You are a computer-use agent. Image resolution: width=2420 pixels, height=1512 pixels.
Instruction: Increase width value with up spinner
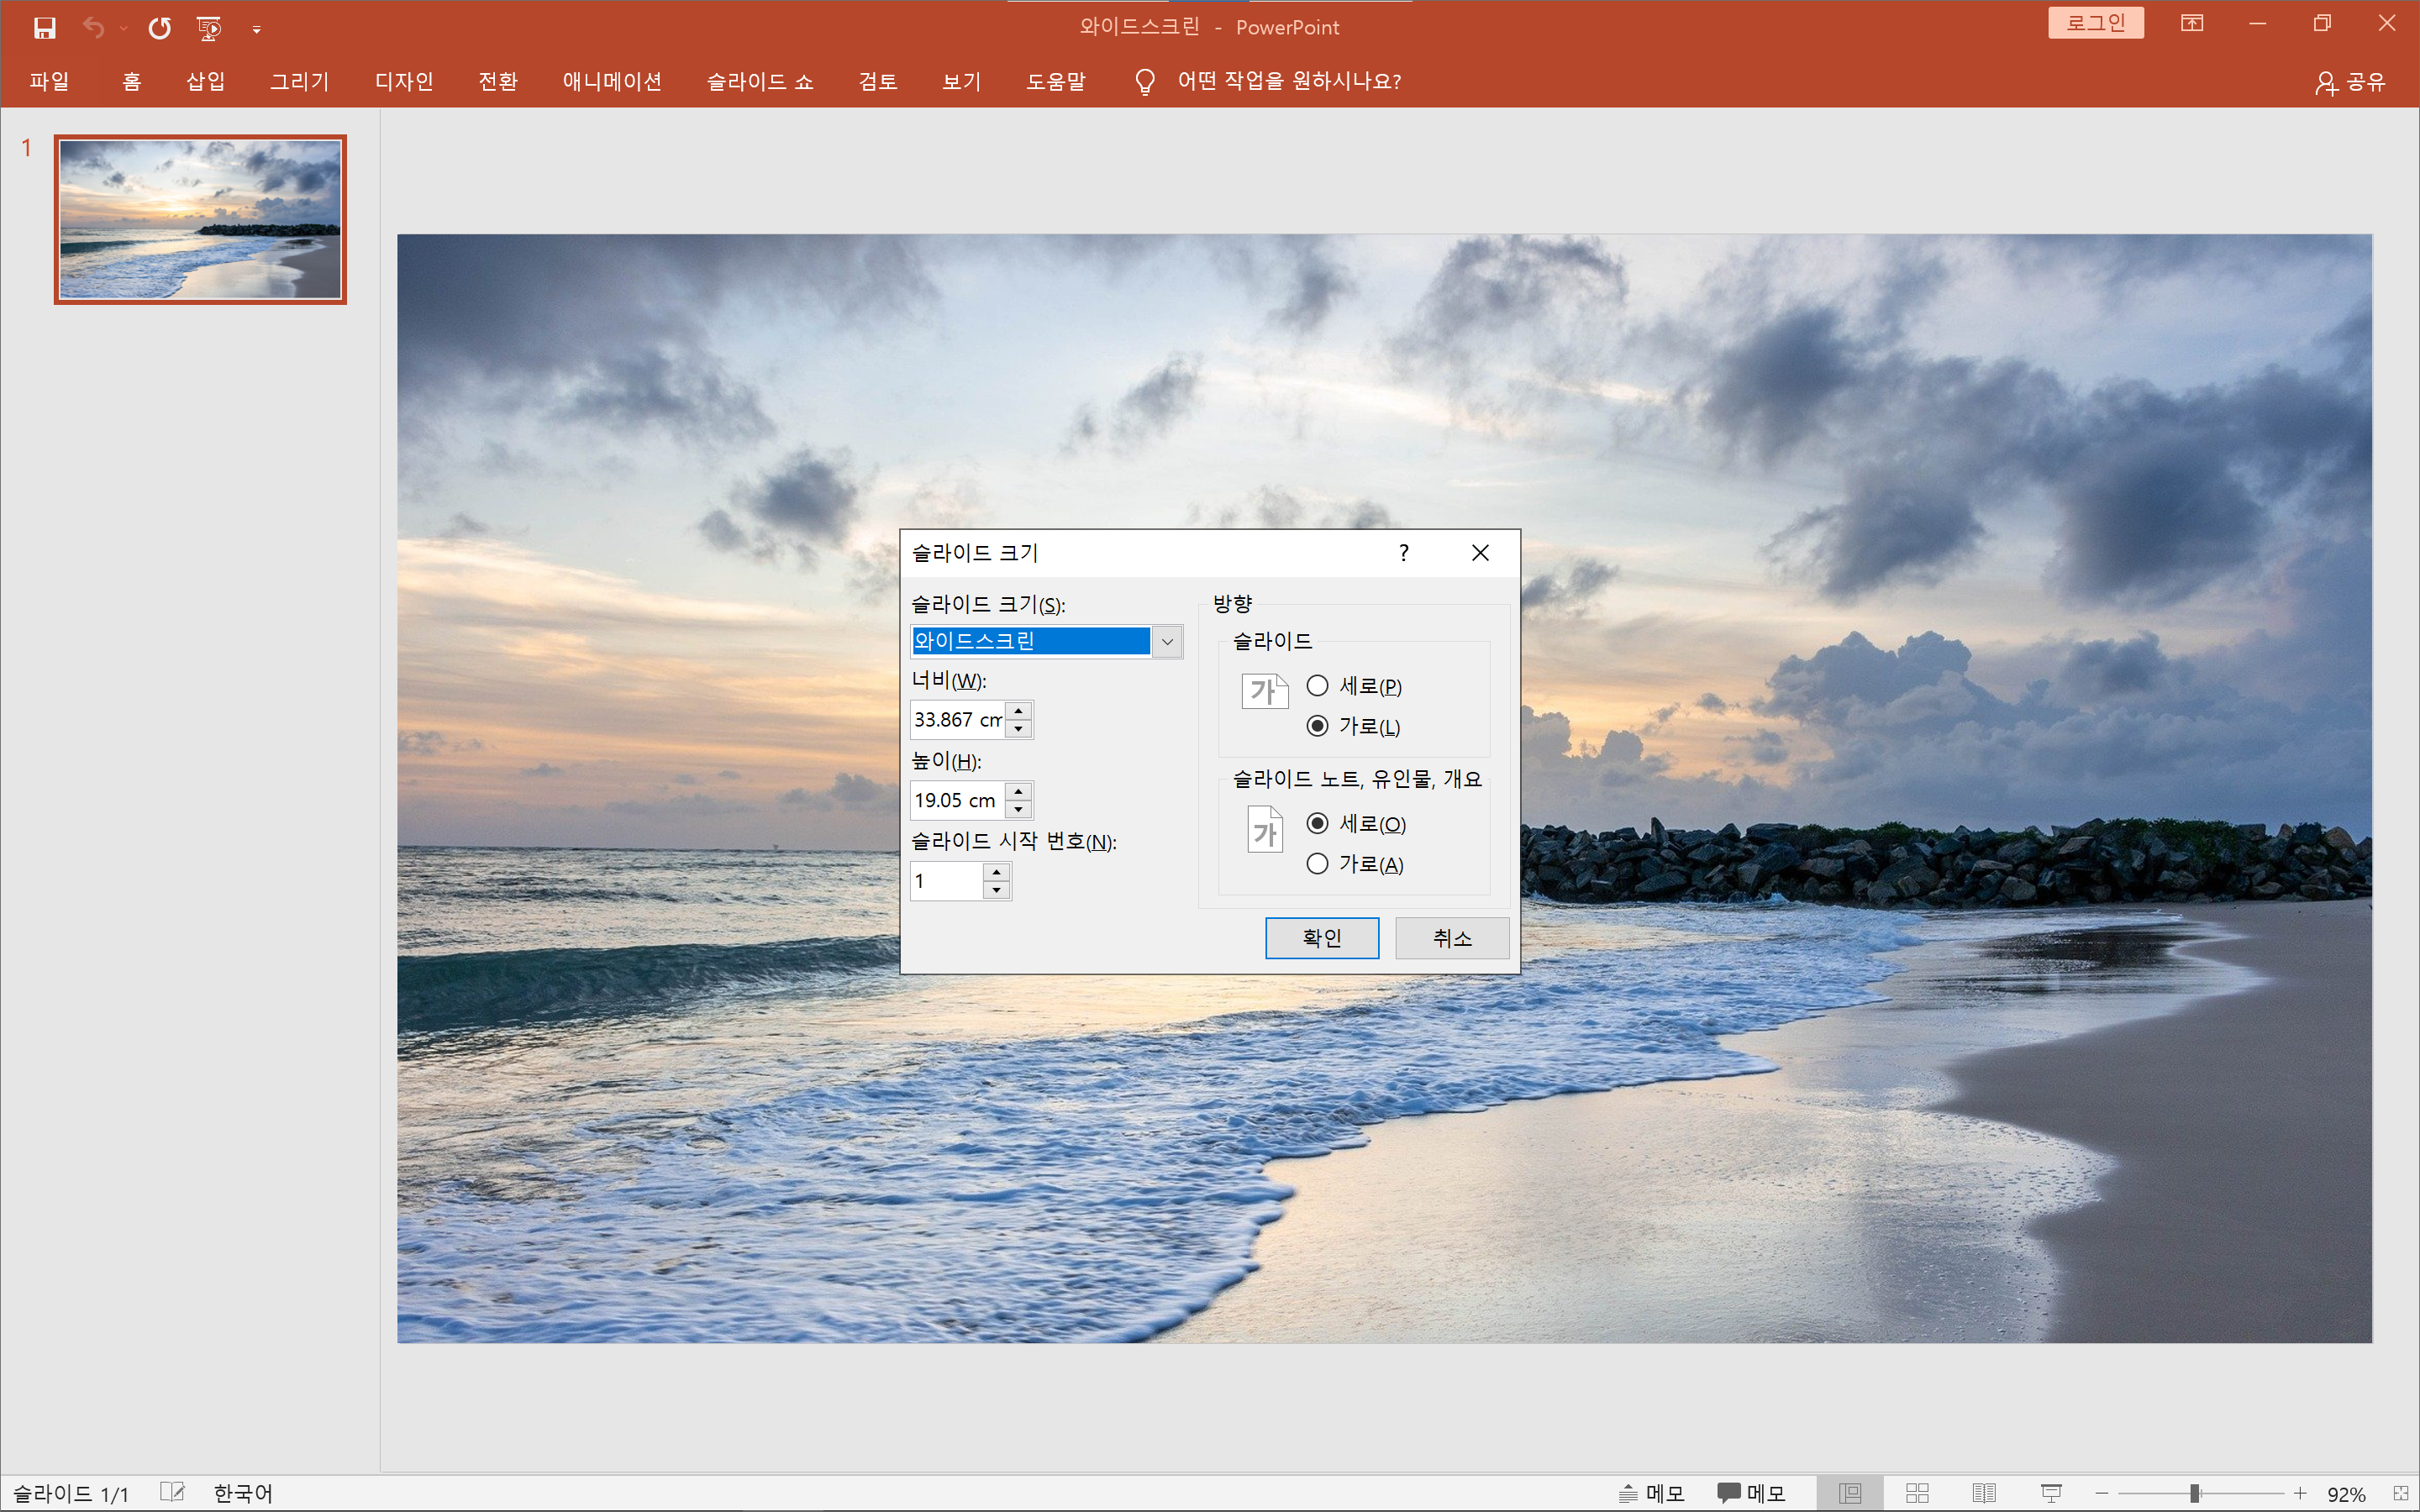[x=1018, y=711]
